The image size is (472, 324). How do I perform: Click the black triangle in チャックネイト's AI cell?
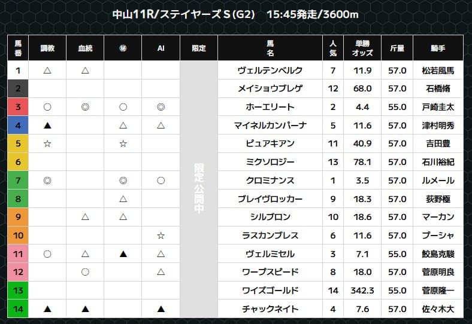coord(161,309)
